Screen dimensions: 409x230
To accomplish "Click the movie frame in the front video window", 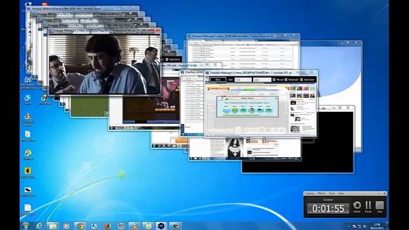I will (104, 64).
